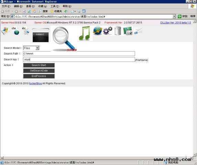
Task: Click the vertical scrollbar down arrow
Action: [x=195, y=155]
